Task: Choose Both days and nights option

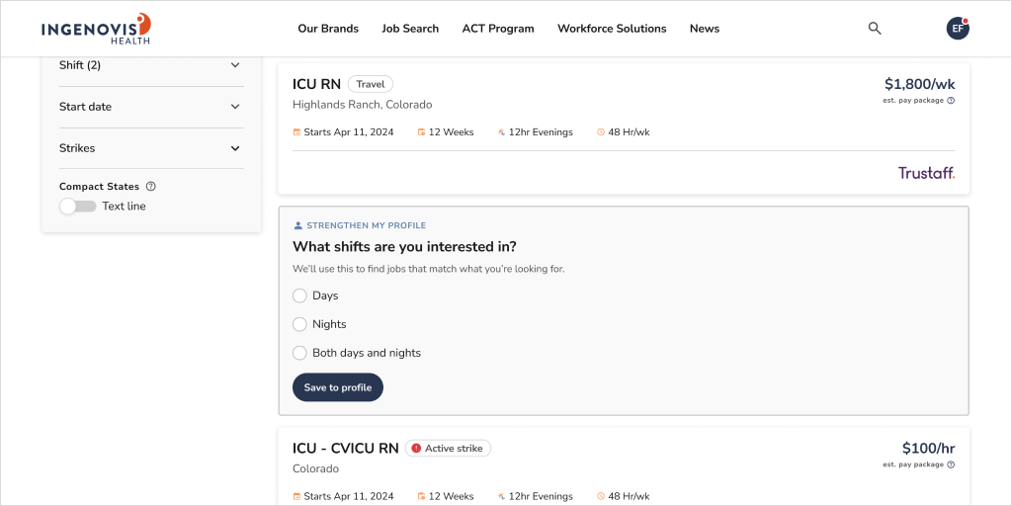Action: (x=299, y=353)
